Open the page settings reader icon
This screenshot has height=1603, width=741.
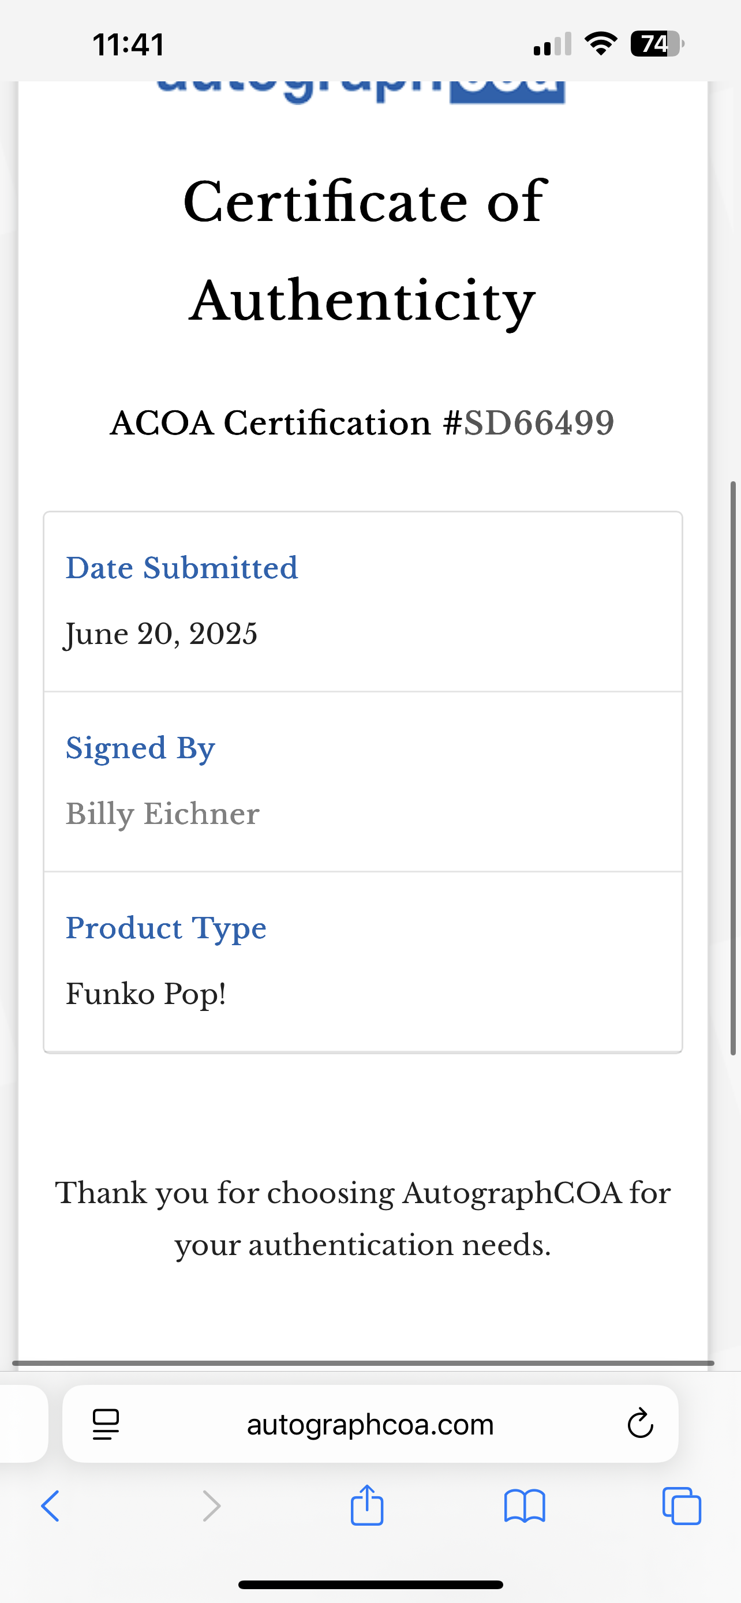click(x=105, y=1424)
